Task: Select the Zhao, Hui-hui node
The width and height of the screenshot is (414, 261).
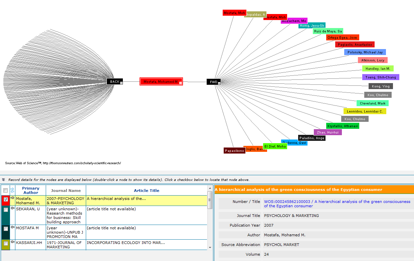Action: (x=328, y=132)
